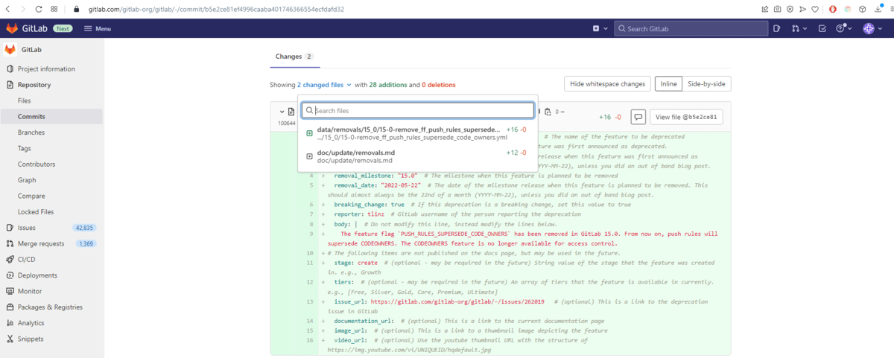Image resolution: width=894 pixels, height=358 pixels.
Task: Switch diff view to Side-by-side
Action: (x=706, y=84)
